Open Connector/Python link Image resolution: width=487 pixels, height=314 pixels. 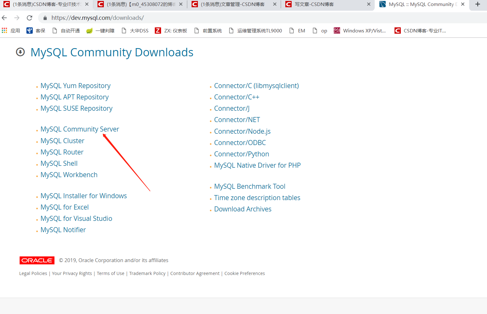point(242,154)
